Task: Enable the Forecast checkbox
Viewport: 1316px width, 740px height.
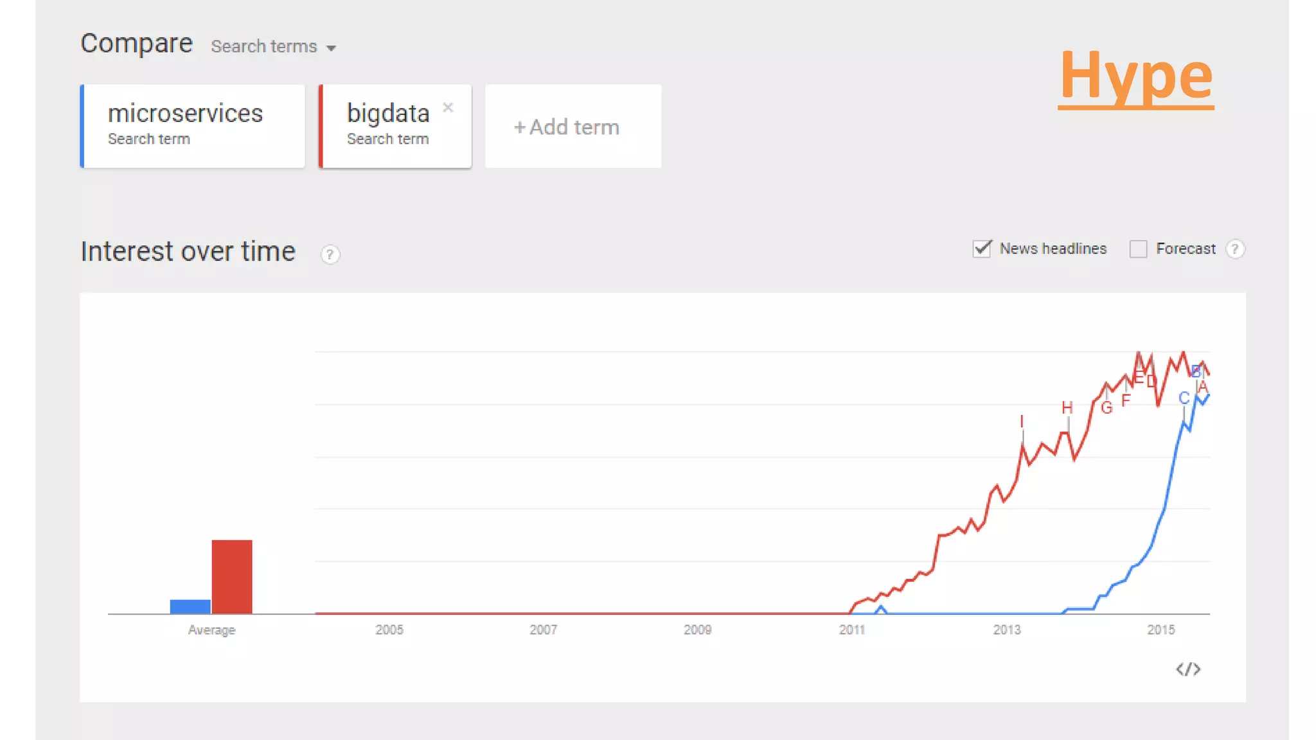Action: coord(1138,249)
